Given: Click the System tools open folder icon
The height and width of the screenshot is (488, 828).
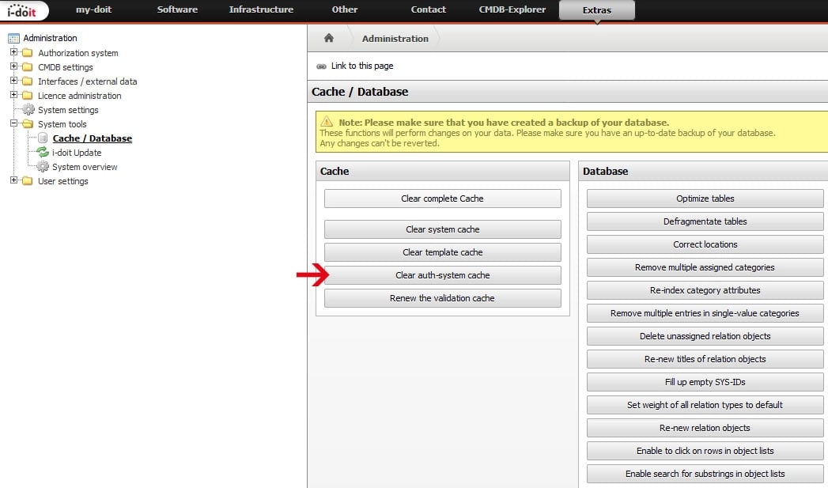Looking at the screenshot, I should click(28, 124).
